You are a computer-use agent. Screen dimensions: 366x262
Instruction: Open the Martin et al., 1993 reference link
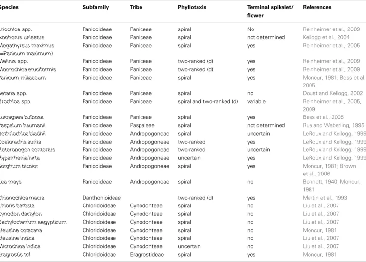325,198
